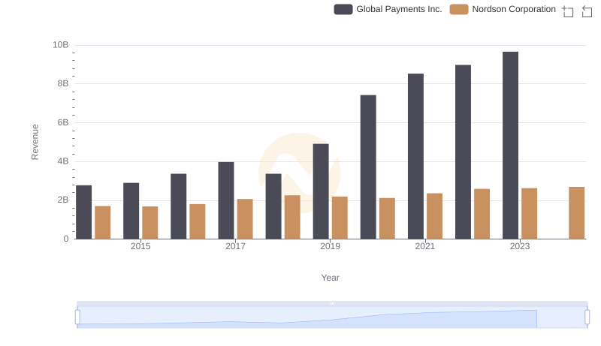This screenshot has width=601, height=346.
Task: Select Nordson bar for 2017
Action: 245,218
